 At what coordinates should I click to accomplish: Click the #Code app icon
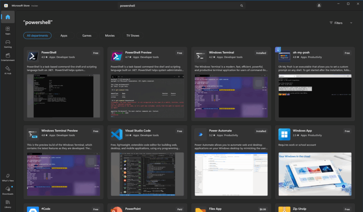click(33, 209)
